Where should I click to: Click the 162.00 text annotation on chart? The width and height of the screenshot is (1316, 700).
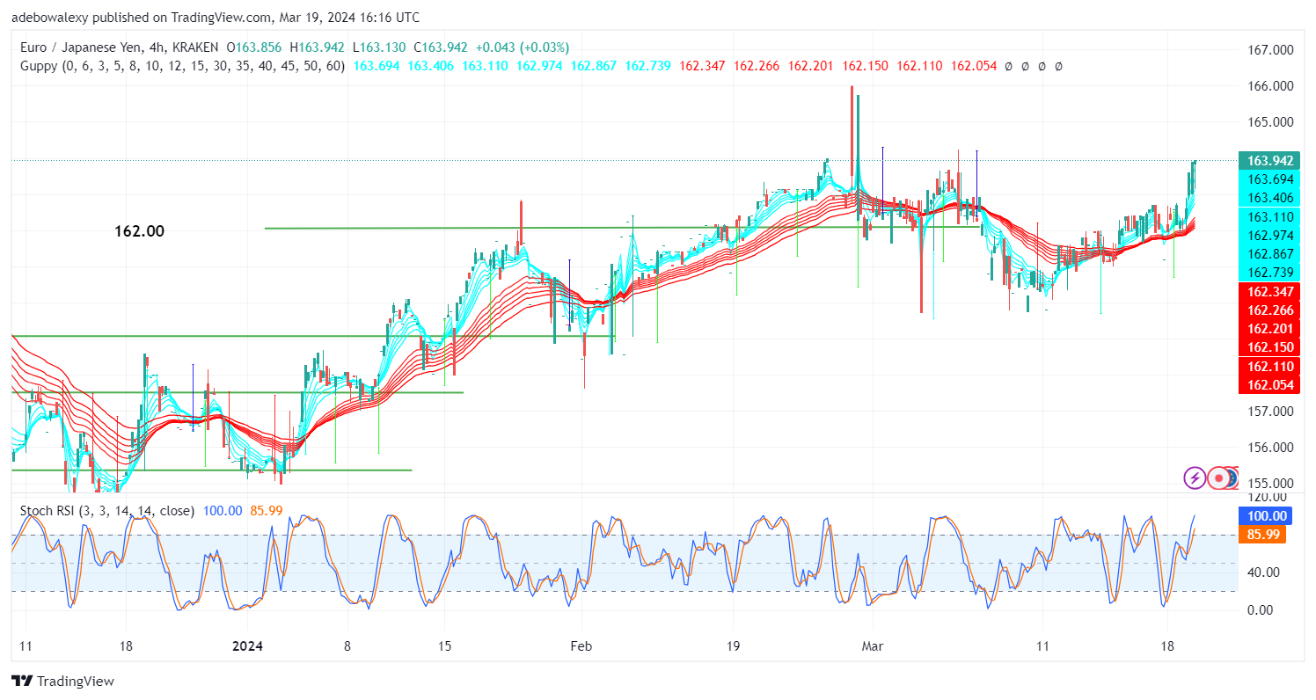tap(139, 231)
